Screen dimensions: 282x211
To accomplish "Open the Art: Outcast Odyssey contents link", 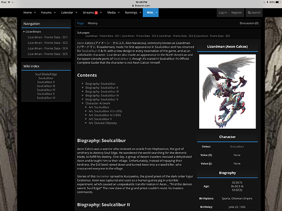I will coord(103,123).
